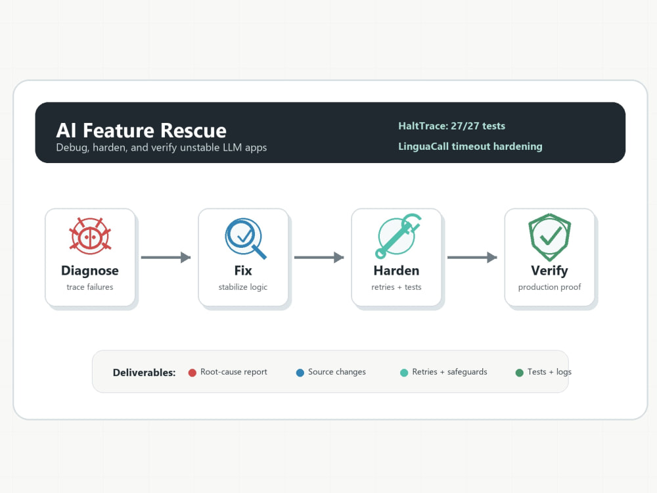The image size is (657, 493).
Task: Click the teal wrench Harden icon
Action: click(x=397, y=235)
